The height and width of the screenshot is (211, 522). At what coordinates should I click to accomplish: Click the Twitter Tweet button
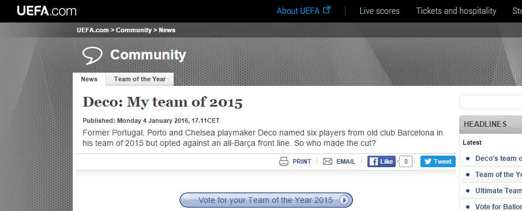(438, 161)
